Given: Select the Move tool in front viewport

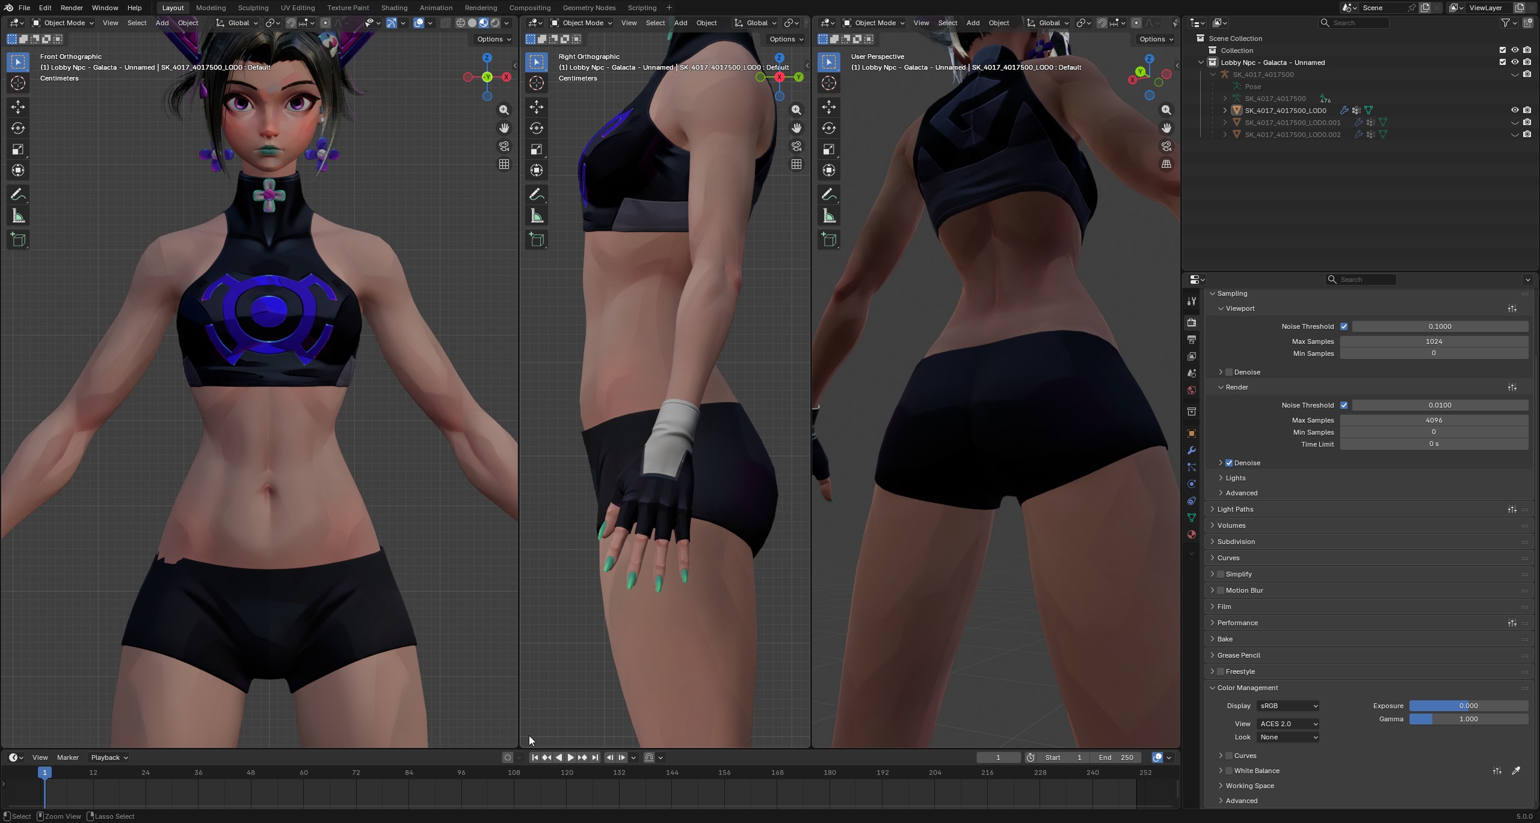Looking at the screenshot, I should coord(18,107).
